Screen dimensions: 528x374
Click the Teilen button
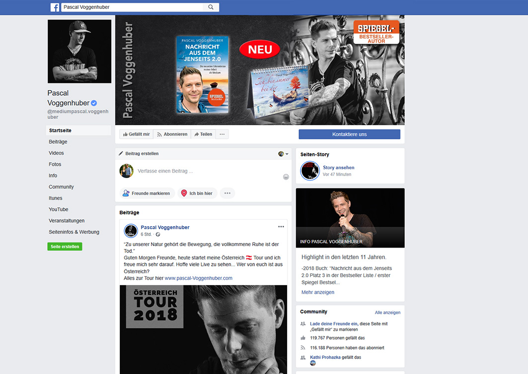pyautogui.click(x=203, y=134)
